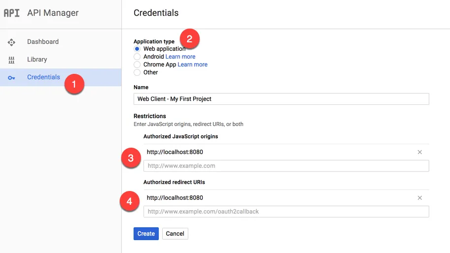Click the Credentials page heading
The width and height of the screenshot is (450, 253).
coord(156,13)
